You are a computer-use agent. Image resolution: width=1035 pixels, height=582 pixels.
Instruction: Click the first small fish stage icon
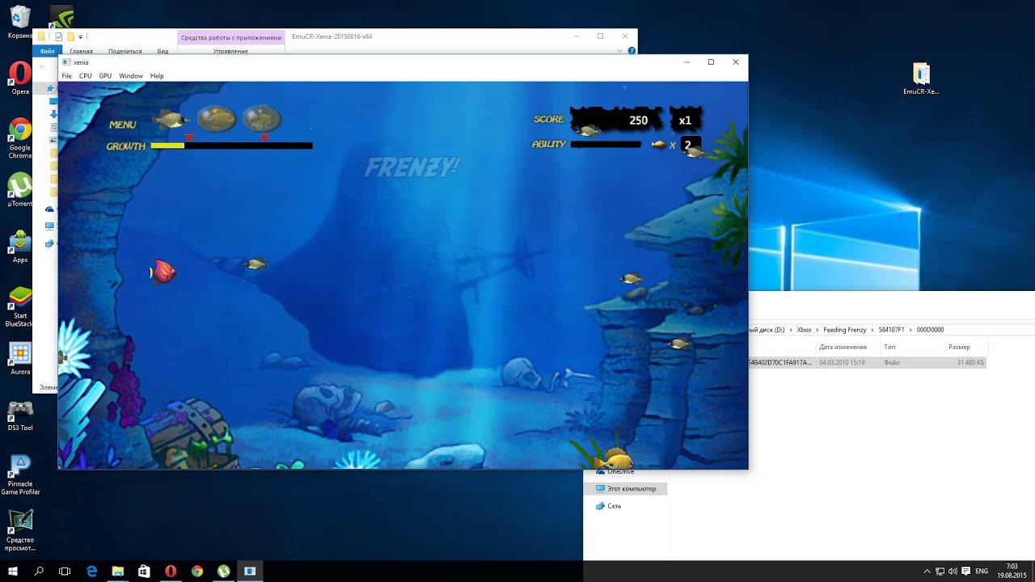[171, 120]
